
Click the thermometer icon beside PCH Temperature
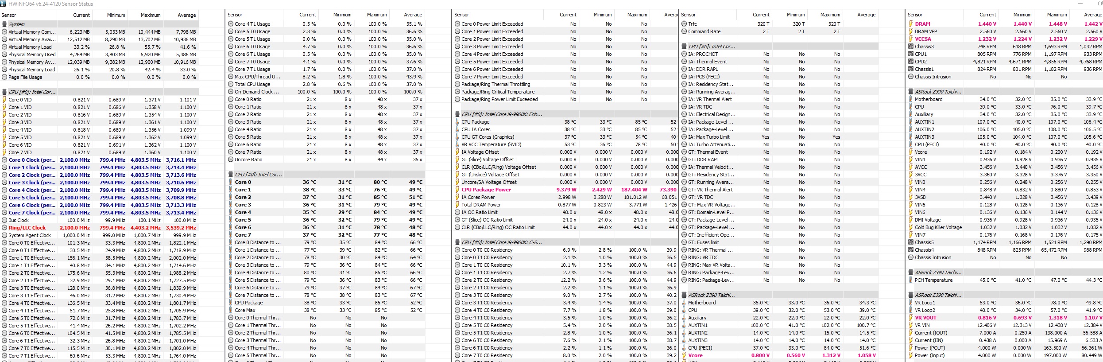click(911, 280)
